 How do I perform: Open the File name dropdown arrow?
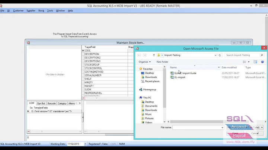click(222, 127)
